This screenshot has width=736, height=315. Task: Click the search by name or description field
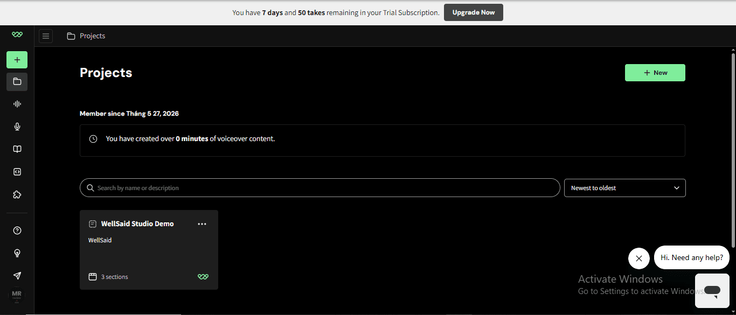coord(320,188)
